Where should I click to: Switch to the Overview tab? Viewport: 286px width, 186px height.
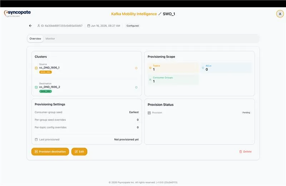click(35, 39)
